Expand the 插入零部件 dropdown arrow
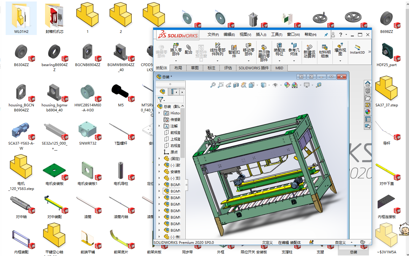This screenshot has height=256, width=409. point(176,60)
